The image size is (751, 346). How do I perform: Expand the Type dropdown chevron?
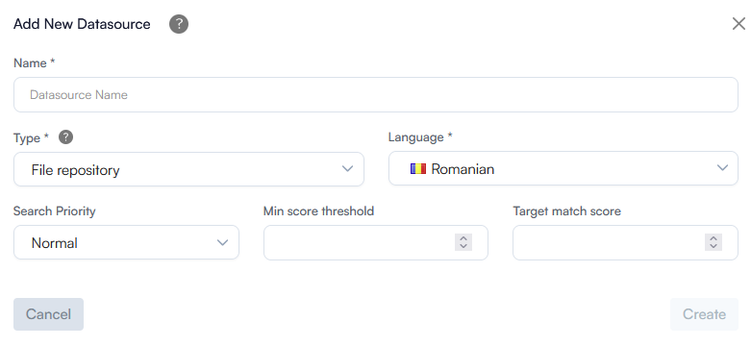tap(348, 169)
